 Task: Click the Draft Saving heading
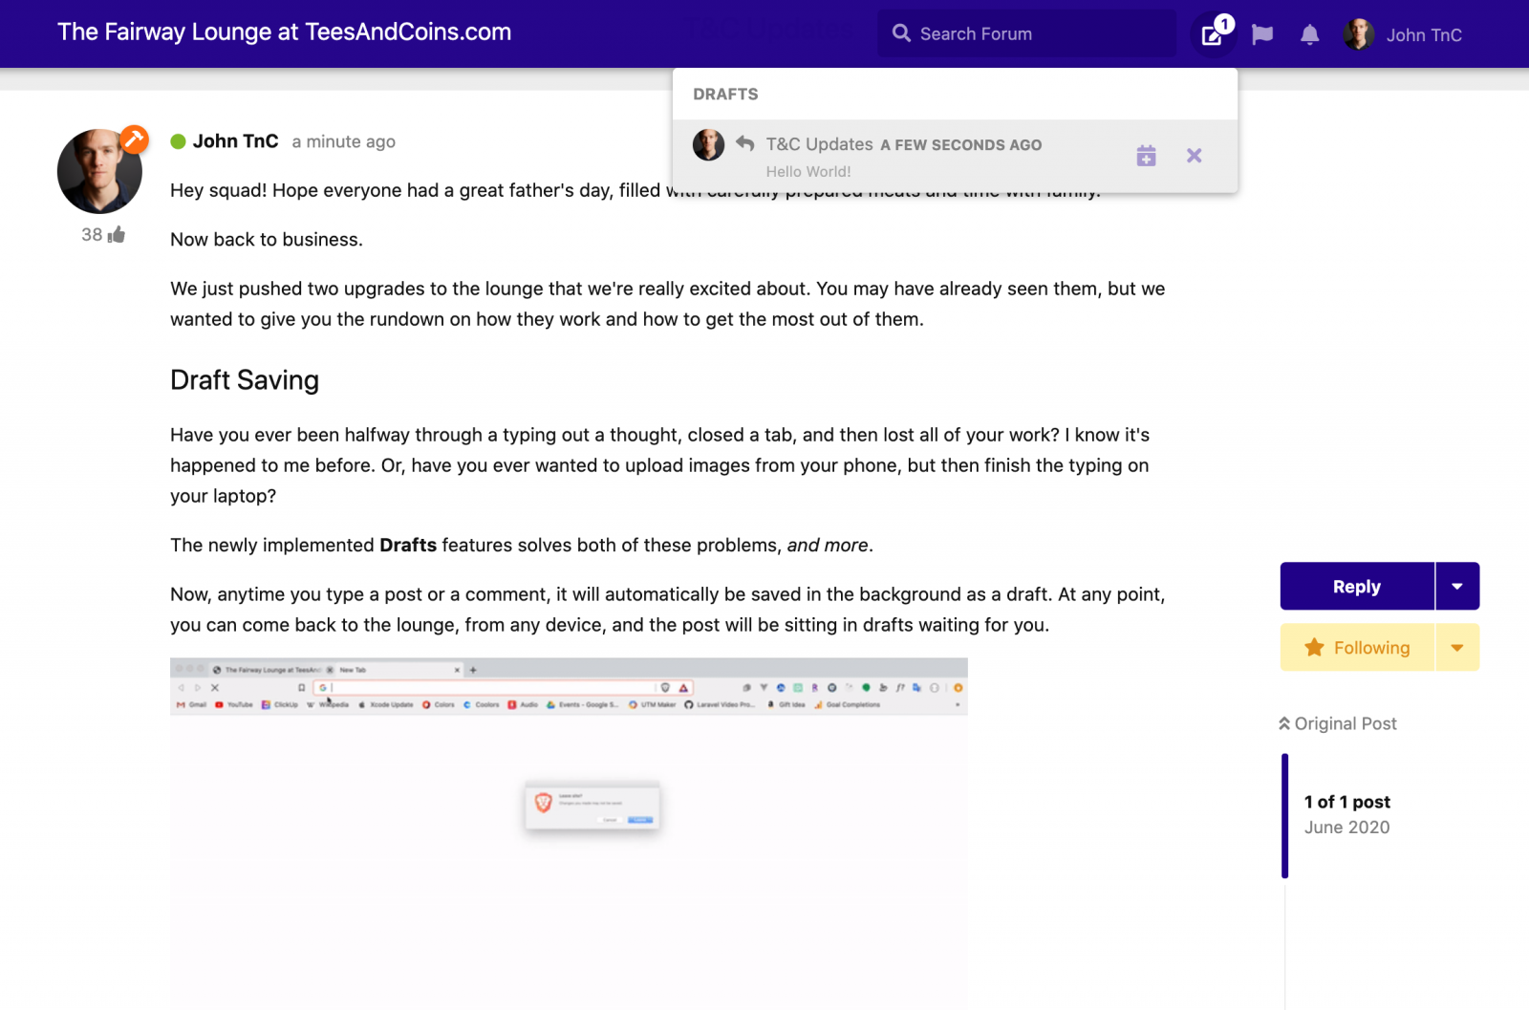(x=245, y=380)
